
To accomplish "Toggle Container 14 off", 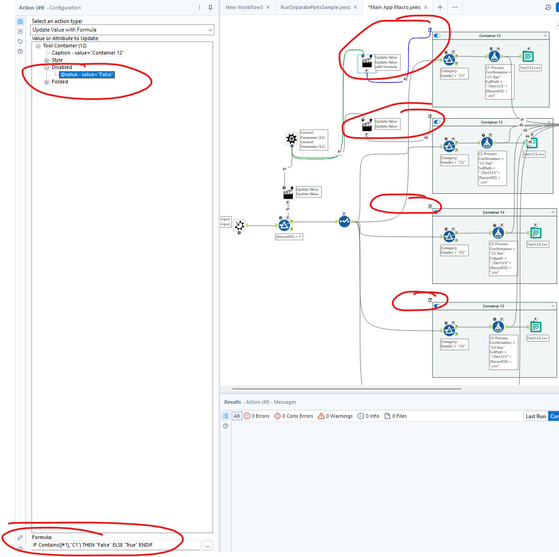I will (x=436, y=212).
